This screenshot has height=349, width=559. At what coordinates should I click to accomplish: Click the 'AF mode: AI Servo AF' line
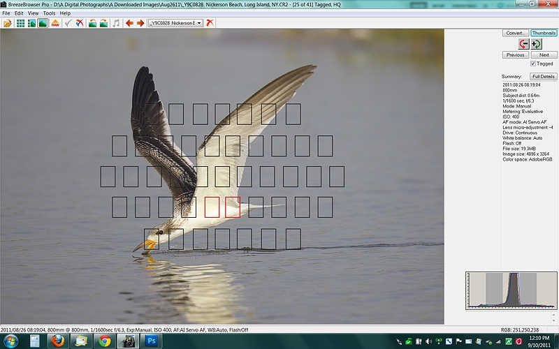tap(525, 122)
